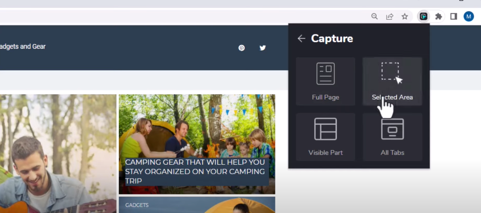Pick the Visible Part capture option
Screen dimensions: 481x213
point(325,137)
